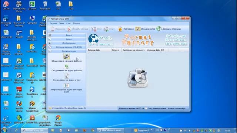
Task: Open Изходна папка (output folder) in toolbar
Action: point(145,29)
